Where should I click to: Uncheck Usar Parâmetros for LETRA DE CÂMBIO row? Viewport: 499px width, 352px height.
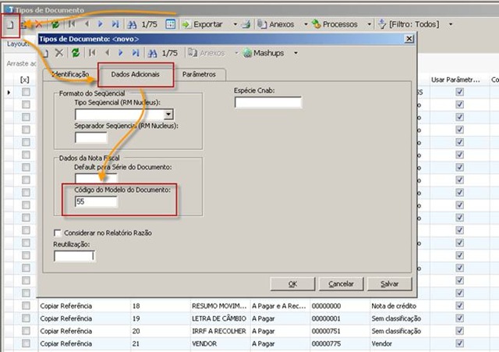tap(459, 318)
